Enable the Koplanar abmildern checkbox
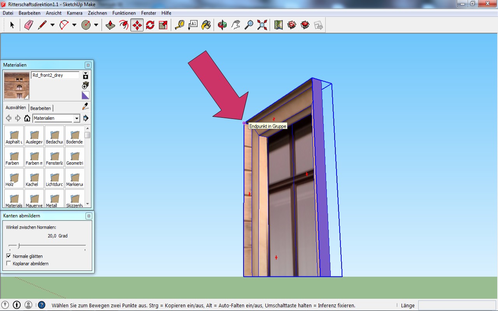This screenshot has width=498, height=311. click(x=9, y=264)
